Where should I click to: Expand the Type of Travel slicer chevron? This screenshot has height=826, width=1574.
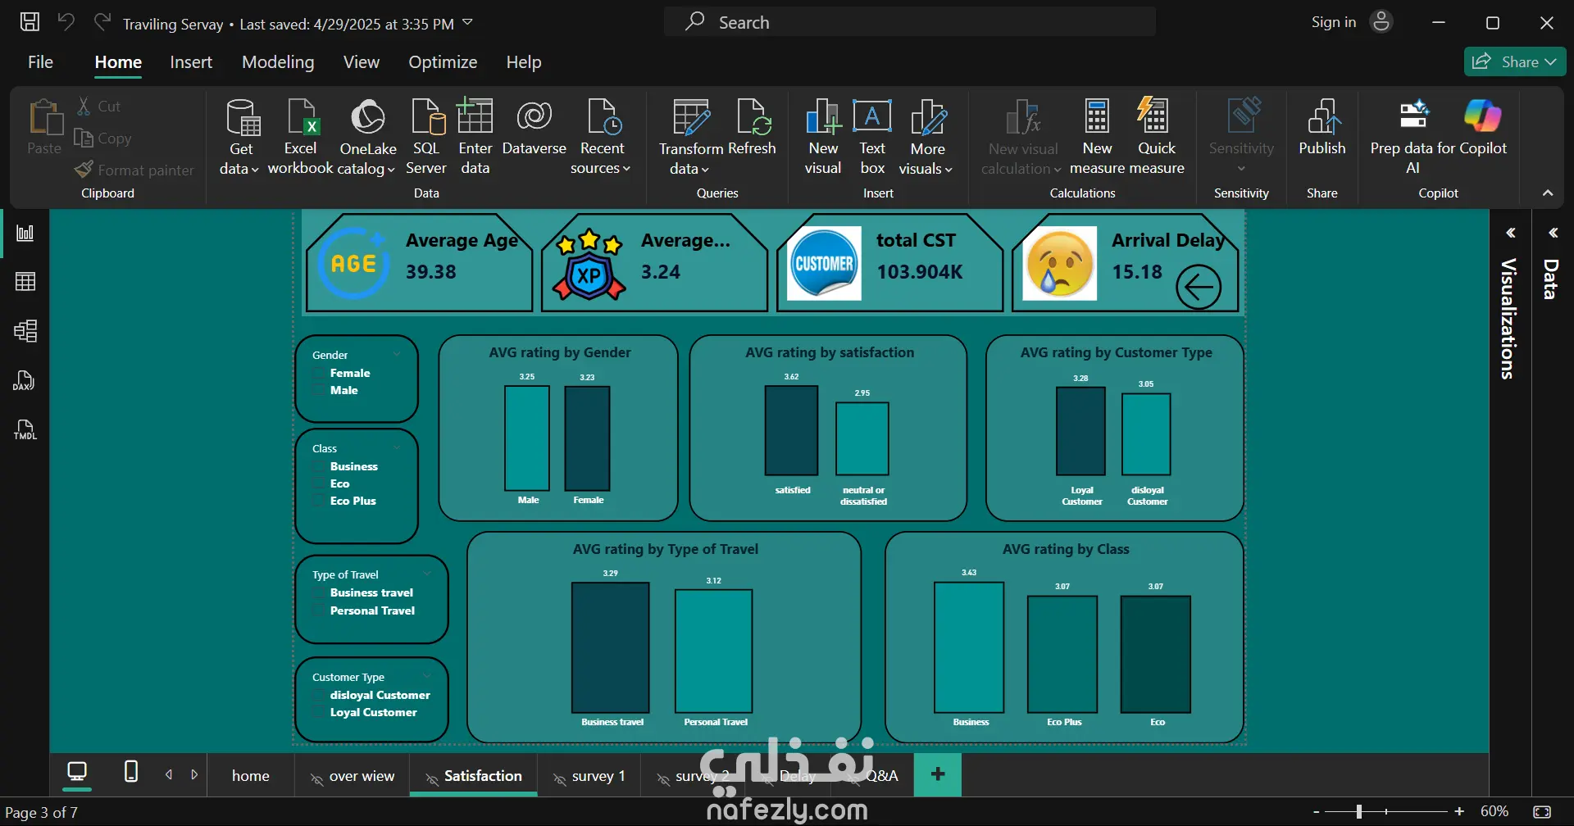pos(426,574)
